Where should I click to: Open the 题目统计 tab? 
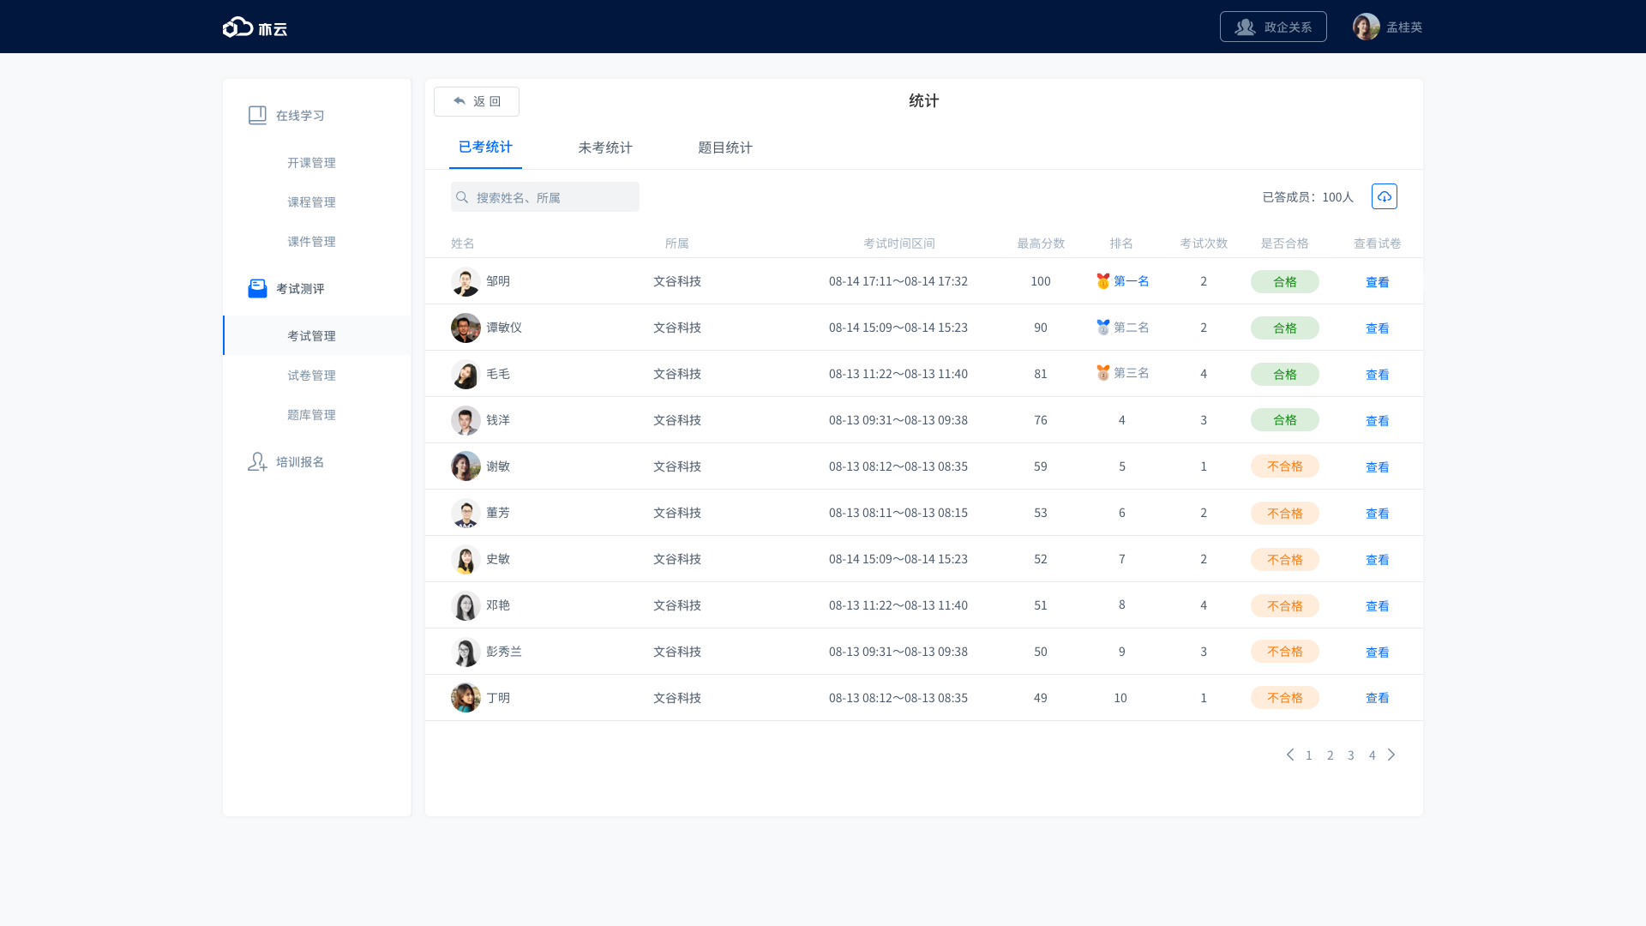point(724,147)
